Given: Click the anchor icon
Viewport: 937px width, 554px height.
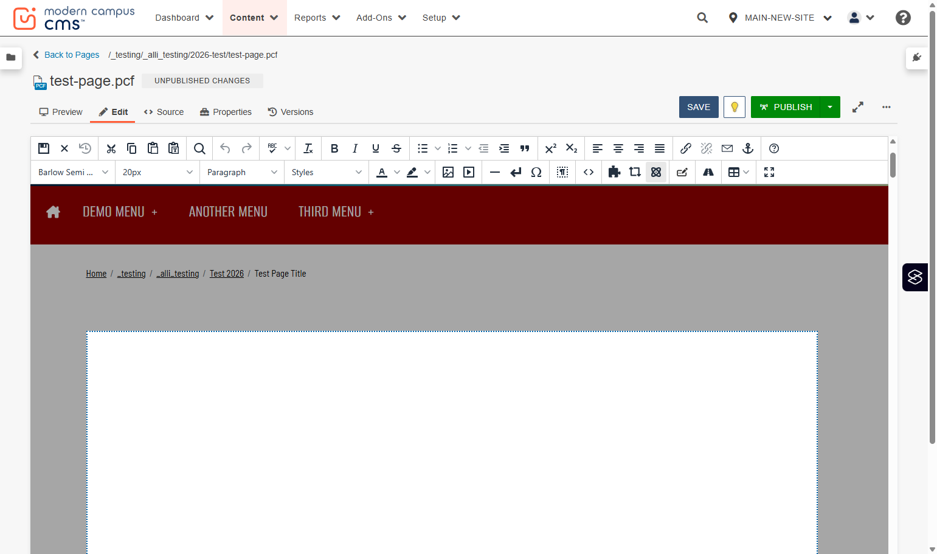Looking at the screenshot, I should [x=748, y=148].
